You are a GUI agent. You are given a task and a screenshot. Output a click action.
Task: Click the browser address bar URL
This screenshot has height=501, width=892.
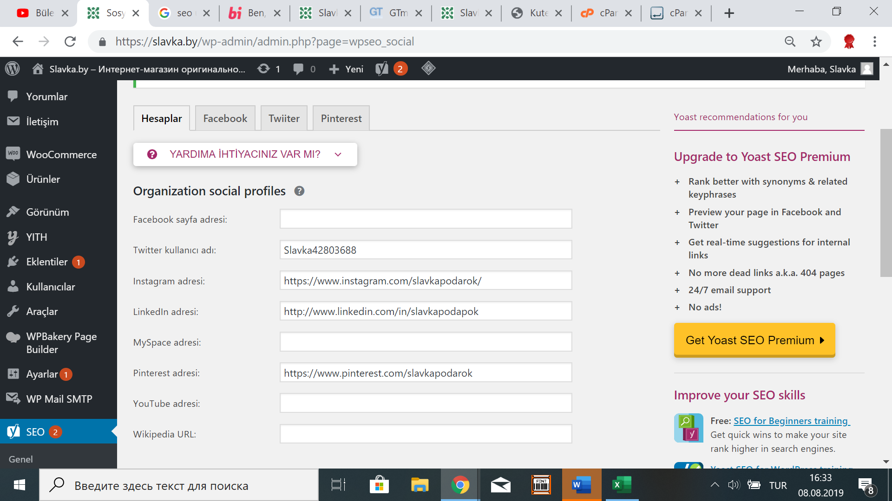264,42
